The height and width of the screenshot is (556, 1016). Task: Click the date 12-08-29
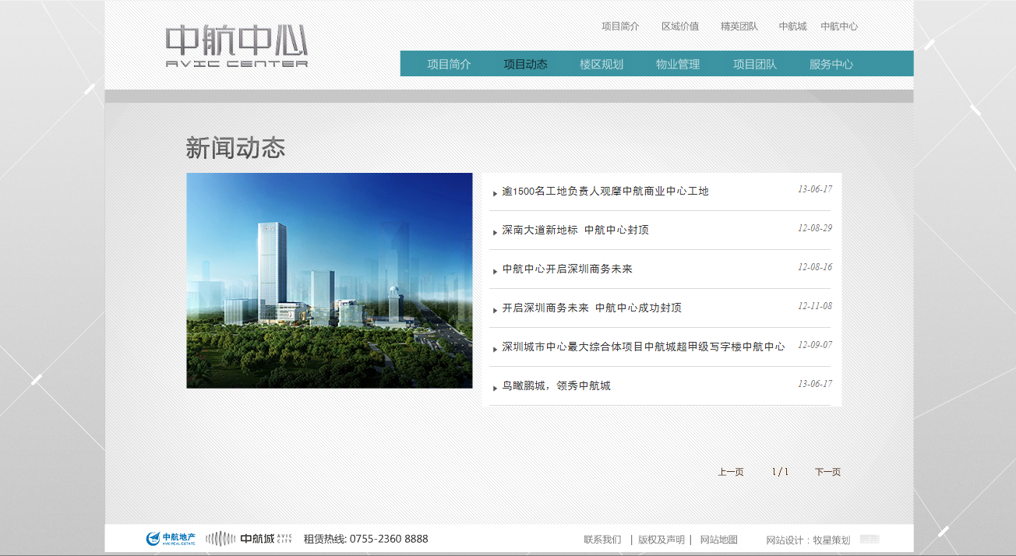tap(815, 228)
